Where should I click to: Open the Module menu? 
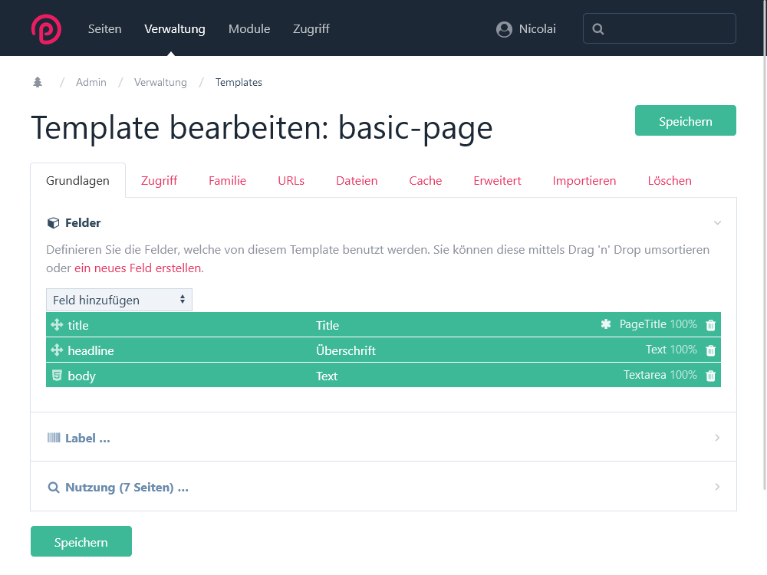pyautogui.click(x=249, y=29)
